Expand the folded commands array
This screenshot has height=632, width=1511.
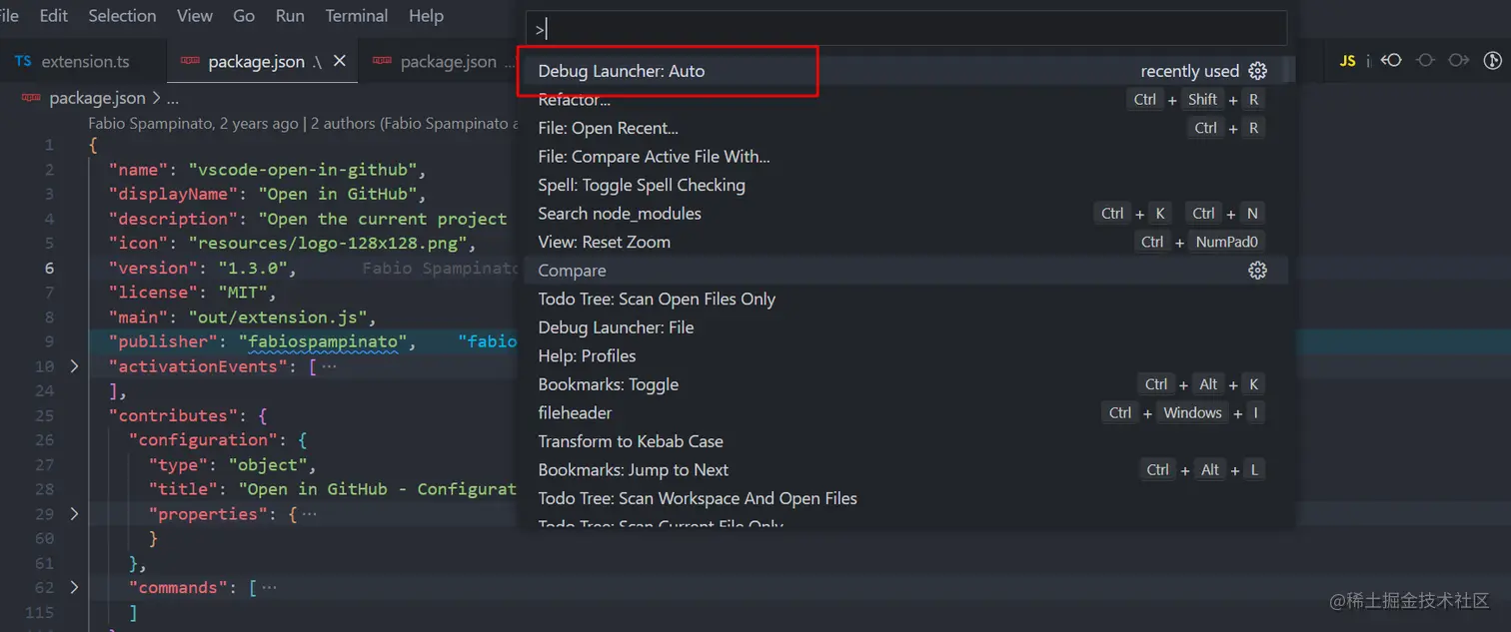pos(74,588)
